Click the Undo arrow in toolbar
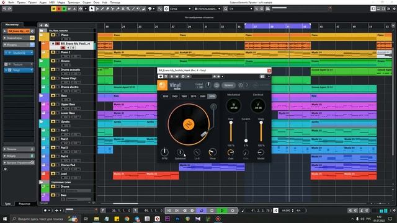 (x=4, y=9)
